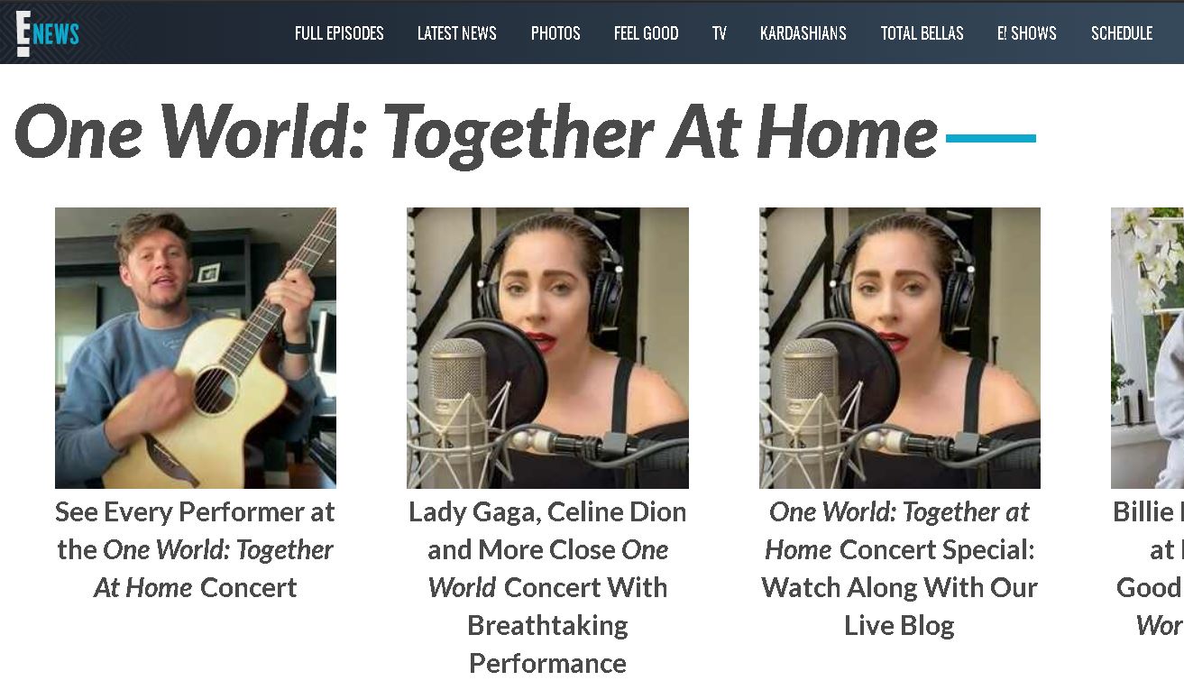Image resolution: width=1184 pixels, height=690 pixels.
Task: Visit the Kardashians page
Action: tap(803, 33)
